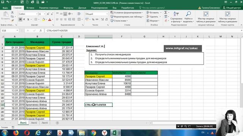Switch to the Вставка tab

coord(30,8)
